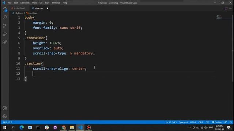Open the Help menu
Viewport: 234px width, 131px height.
65,3
